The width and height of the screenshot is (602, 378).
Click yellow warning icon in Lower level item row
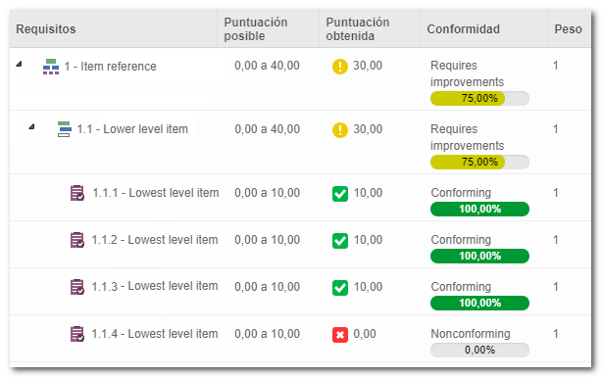340,130
